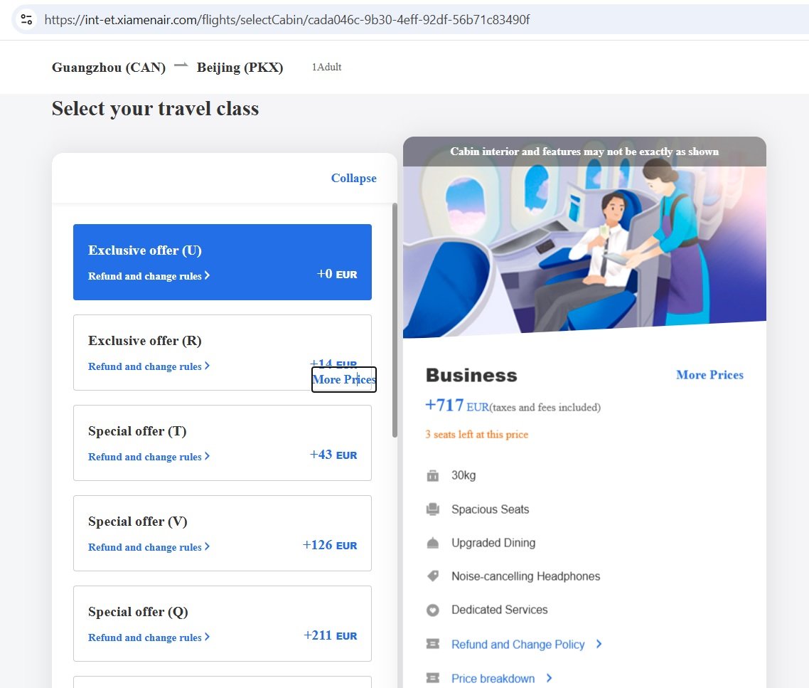Click the Dedicated Services heart icon
809x688 pixels.
[x=432, y=610]
